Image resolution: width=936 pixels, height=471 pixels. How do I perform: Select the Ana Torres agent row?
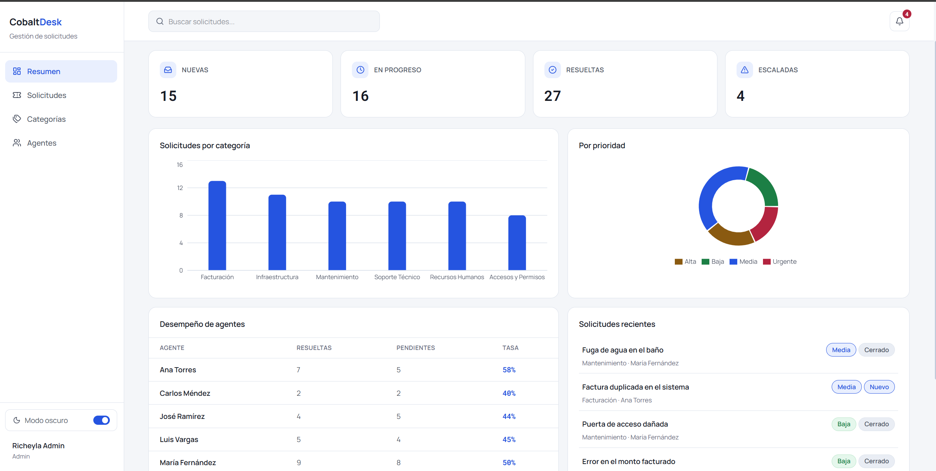point(353,370)
